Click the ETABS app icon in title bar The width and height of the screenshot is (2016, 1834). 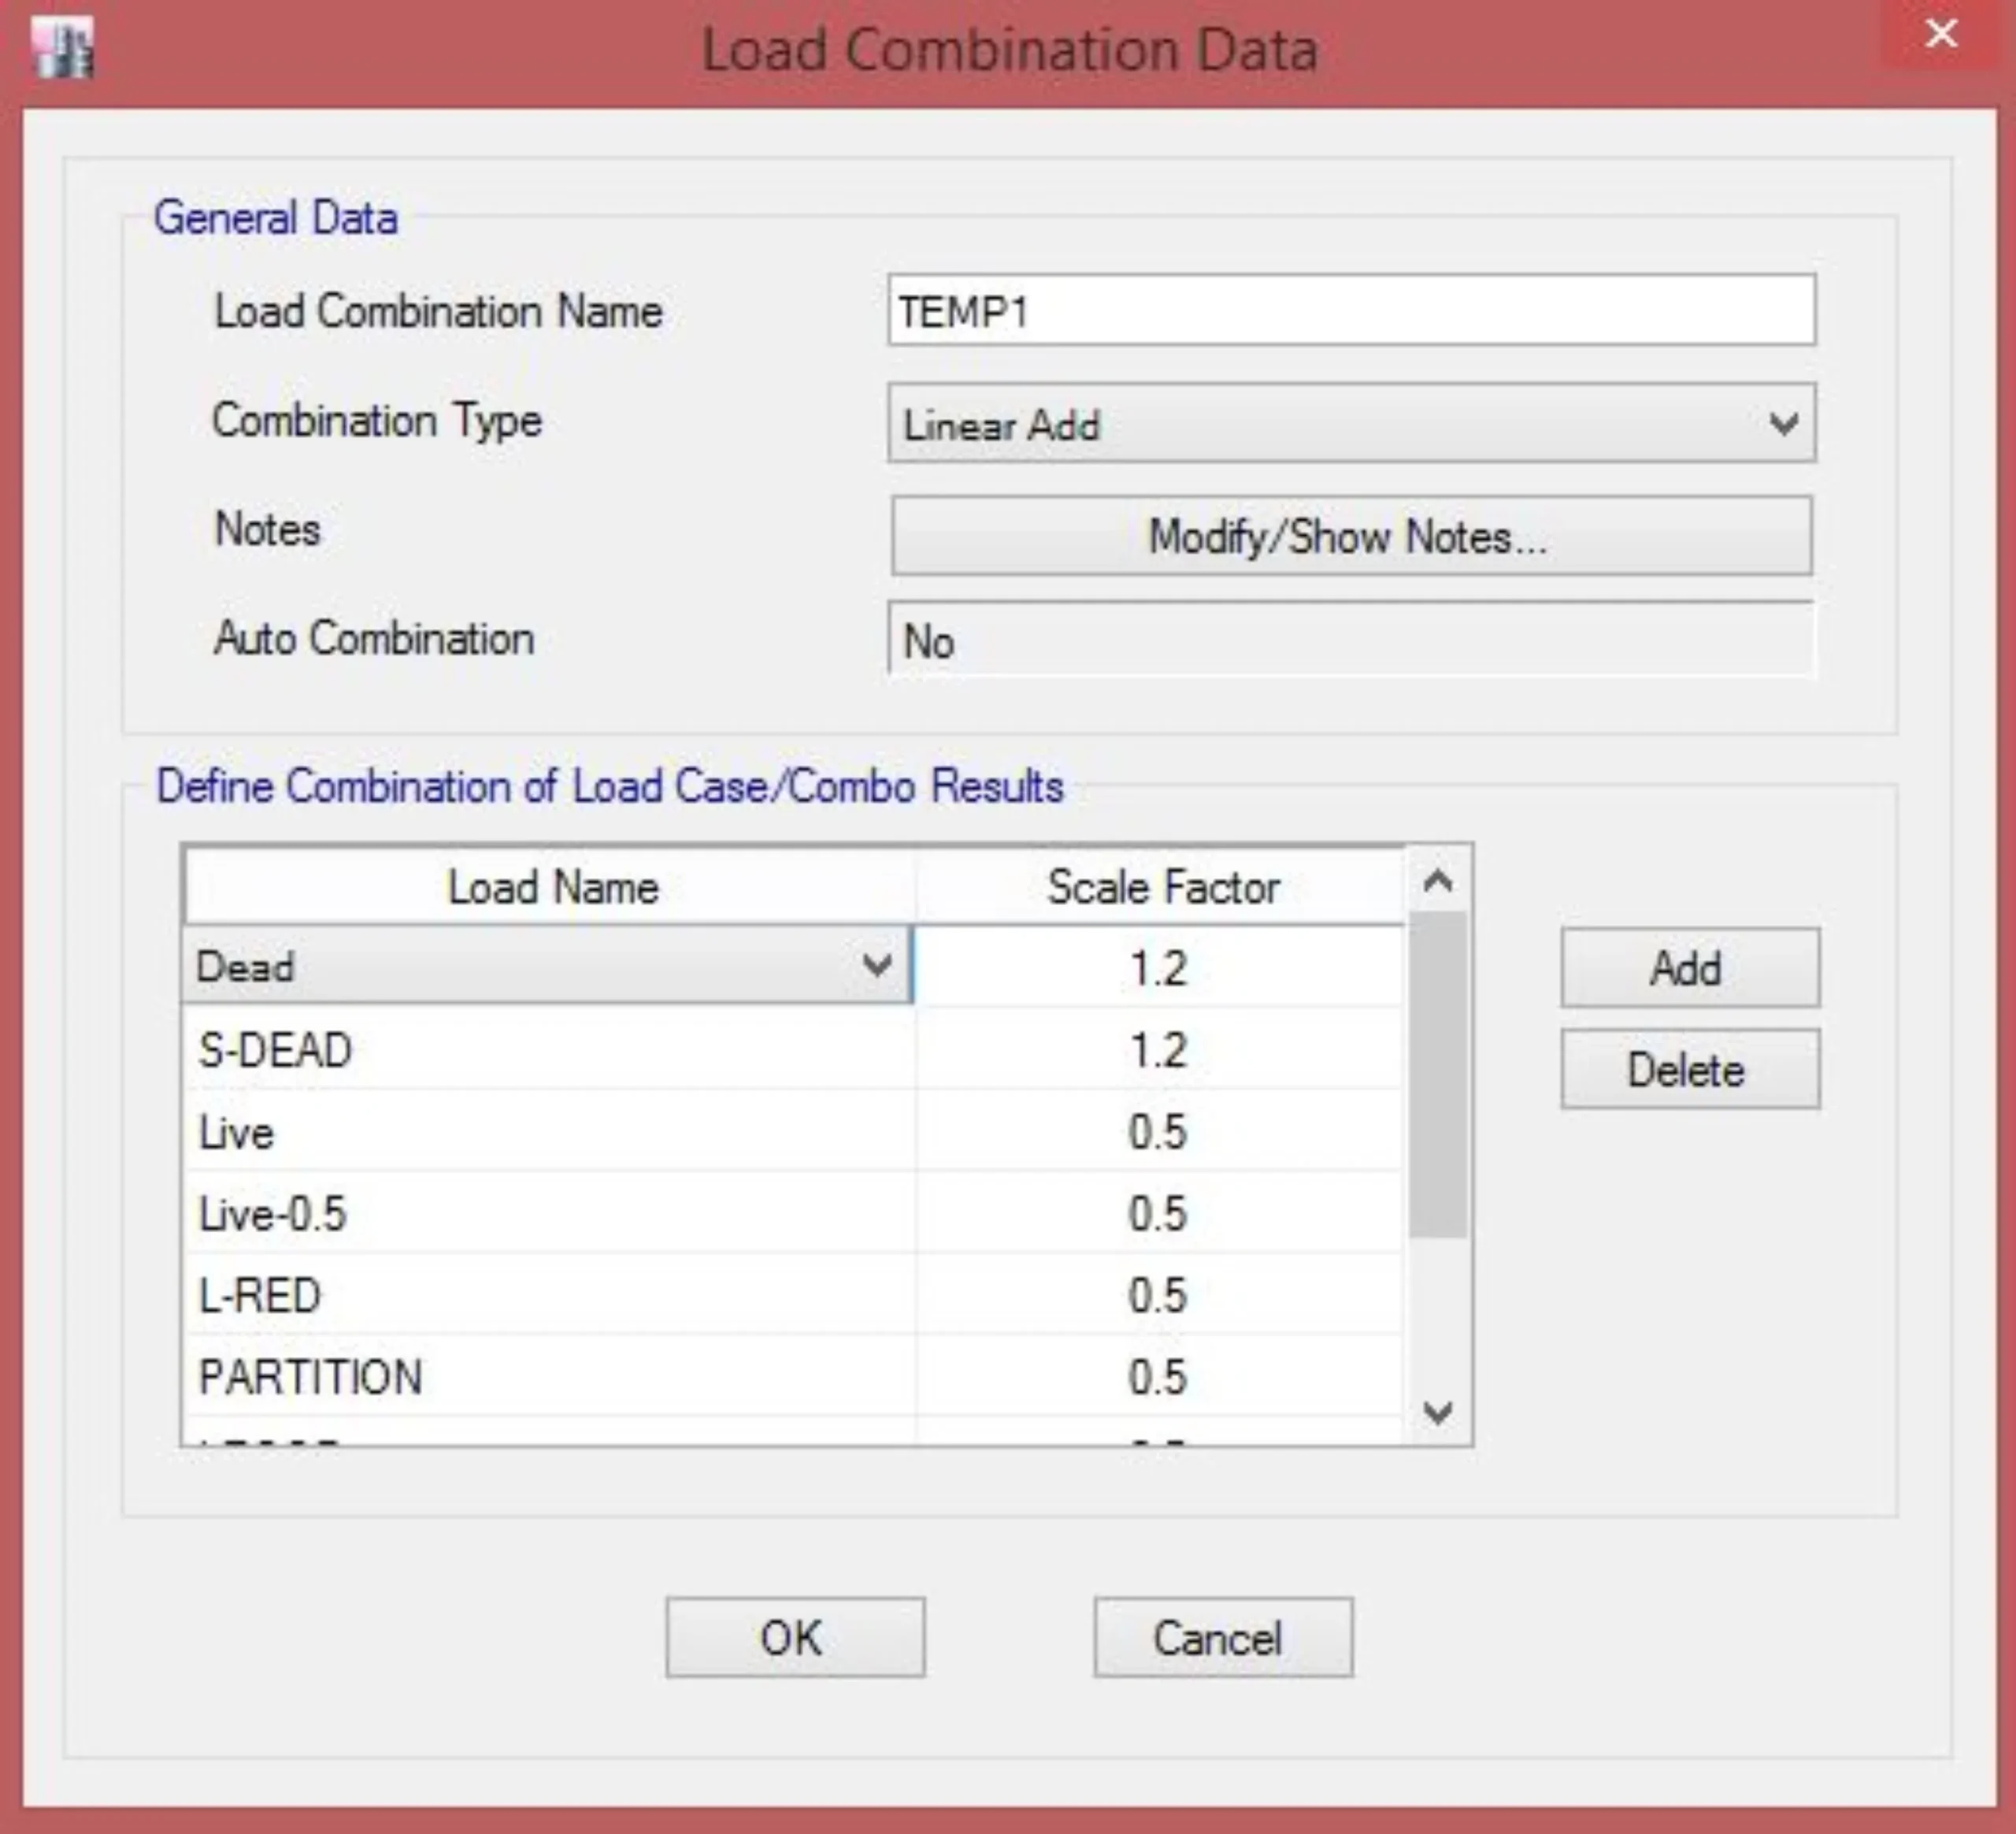coord(62,47)
